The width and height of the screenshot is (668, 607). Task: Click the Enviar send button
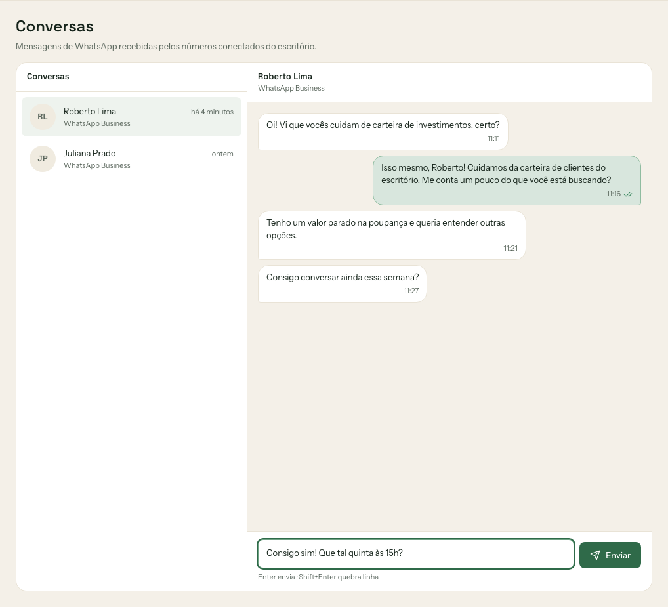tap(610, 555)
